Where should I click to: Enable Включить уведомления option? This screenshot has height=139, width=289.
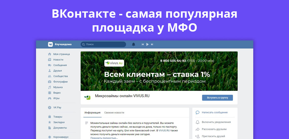coord(216,122)
